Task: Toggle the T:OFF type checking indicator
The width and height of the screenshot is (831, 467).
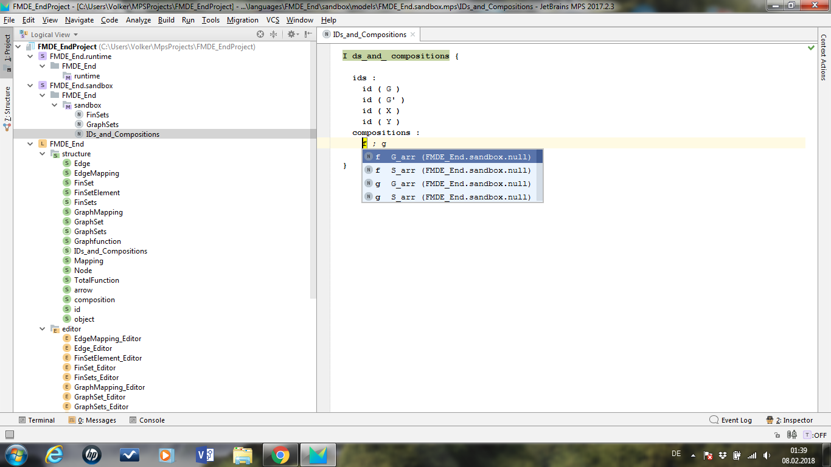Action: pyautogui.click(x=815, y=435)
